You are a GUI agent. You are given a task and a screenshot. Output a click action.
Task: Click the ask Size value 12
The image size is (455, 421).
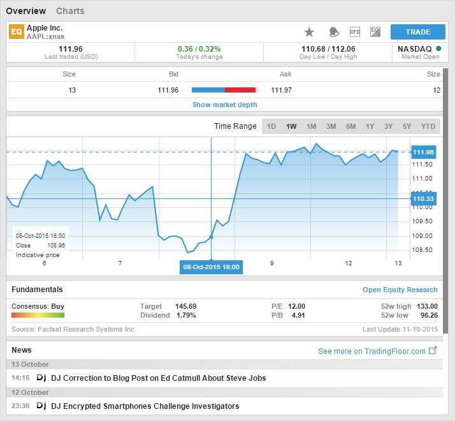coord(437,90)
